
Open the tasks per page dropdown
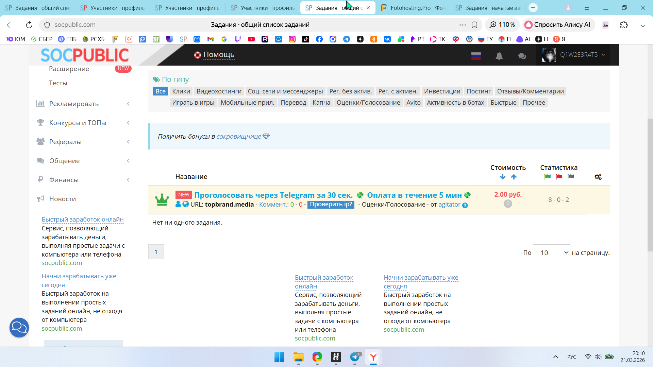pos(551,252)
